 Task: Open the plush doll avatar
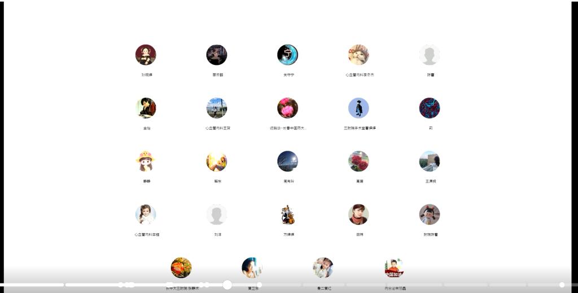(x=430, y=215)
